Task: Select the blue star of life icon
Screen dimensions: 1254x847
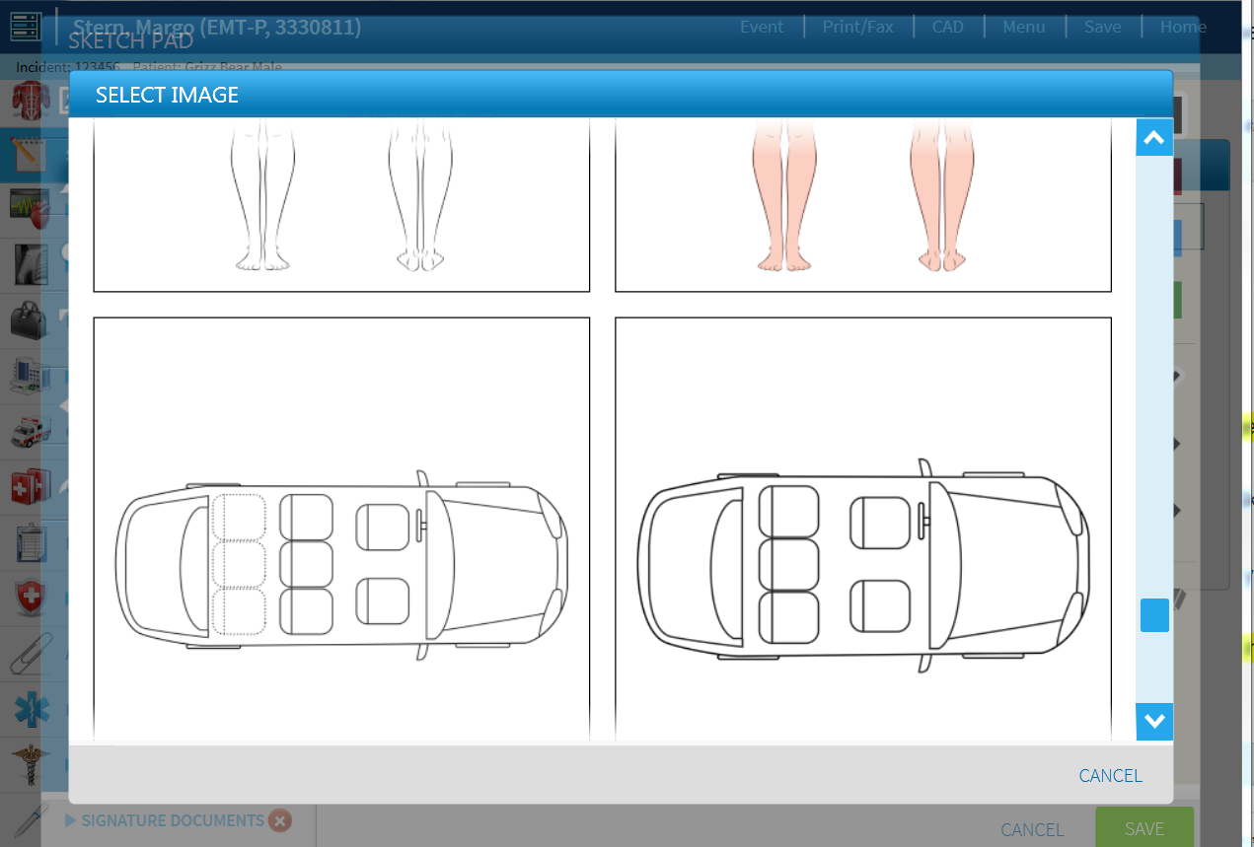Action: [x=29, y=708]
